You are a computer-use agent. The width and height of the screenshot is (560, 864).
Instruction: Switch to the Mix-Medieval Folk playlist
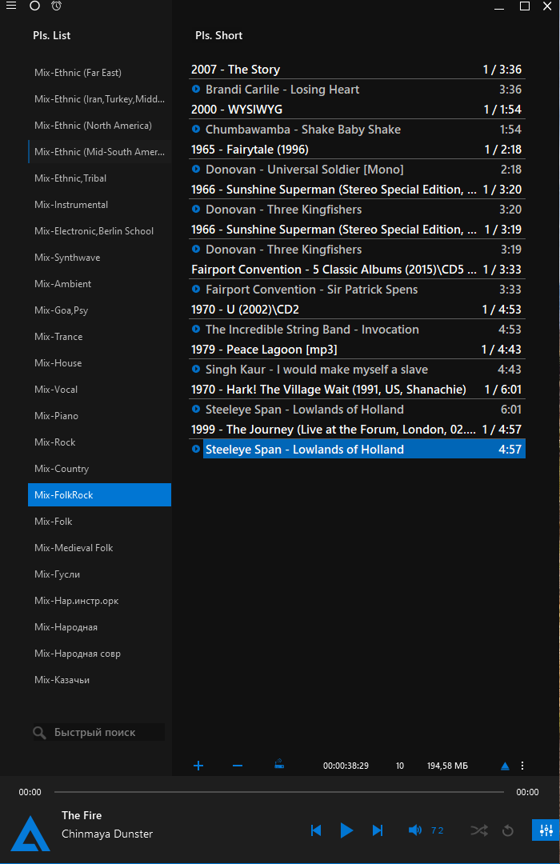pyautogui.click(x=74, y=548)
